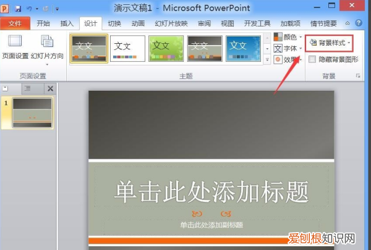This screenshot has width=371, height=250.
Task: Apply the blue theme thumbnail
Action: [x=243, y=48]
